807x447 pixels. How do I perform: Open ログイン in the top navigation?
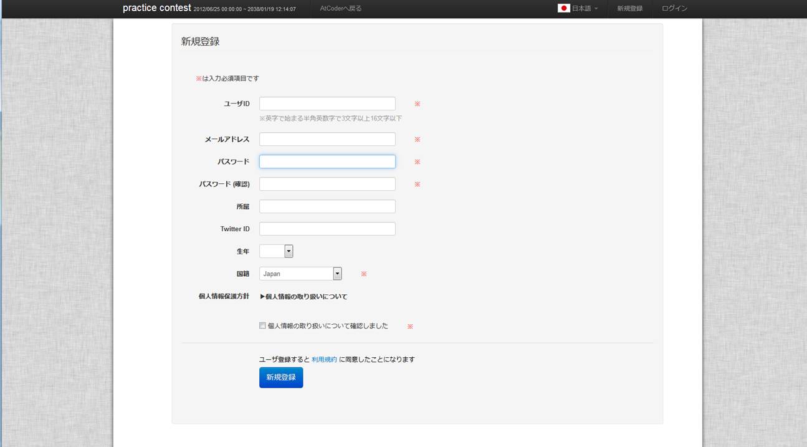(x=674, y=8)
